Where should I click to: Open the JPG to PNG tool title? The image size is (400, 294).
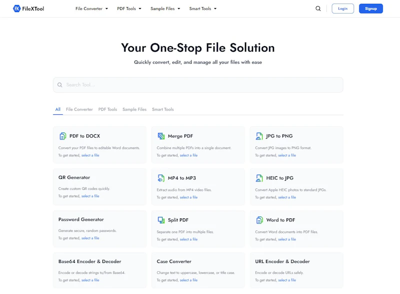coord(279,136)
